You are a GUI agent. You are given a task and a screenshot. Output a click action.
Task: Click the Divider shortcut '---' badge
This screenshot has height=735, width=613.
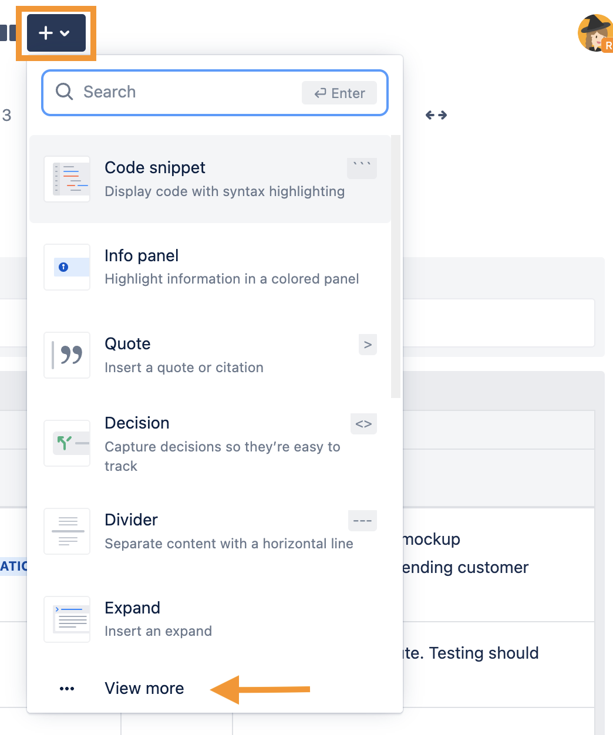pos(362,521)
